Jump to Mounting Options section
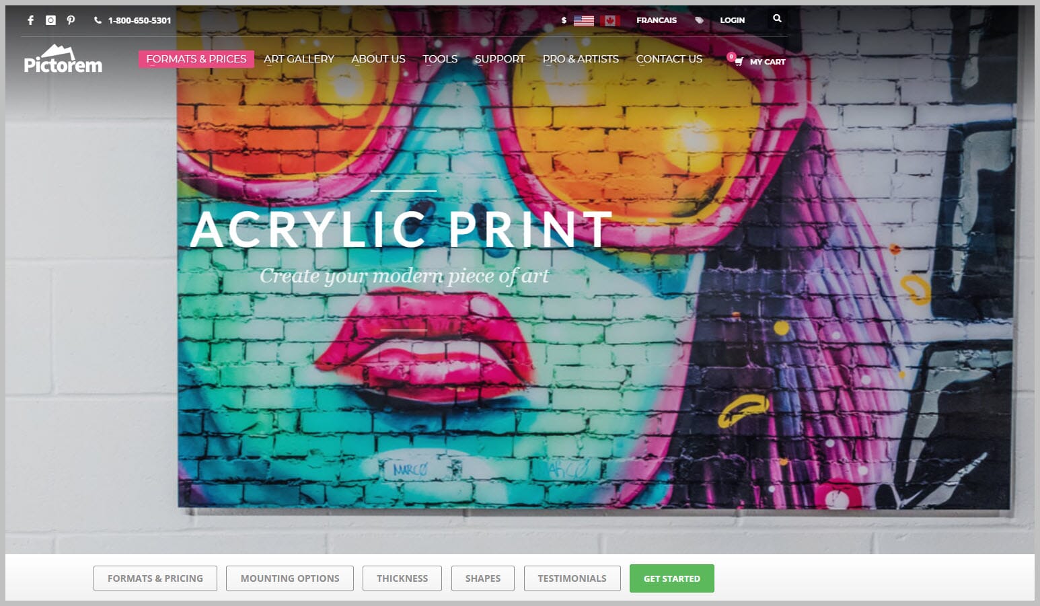 (x=289, y=578)
